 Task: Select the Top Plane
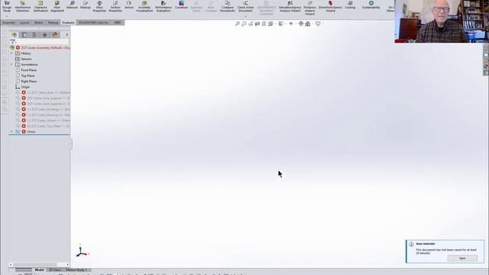[28, 76]
